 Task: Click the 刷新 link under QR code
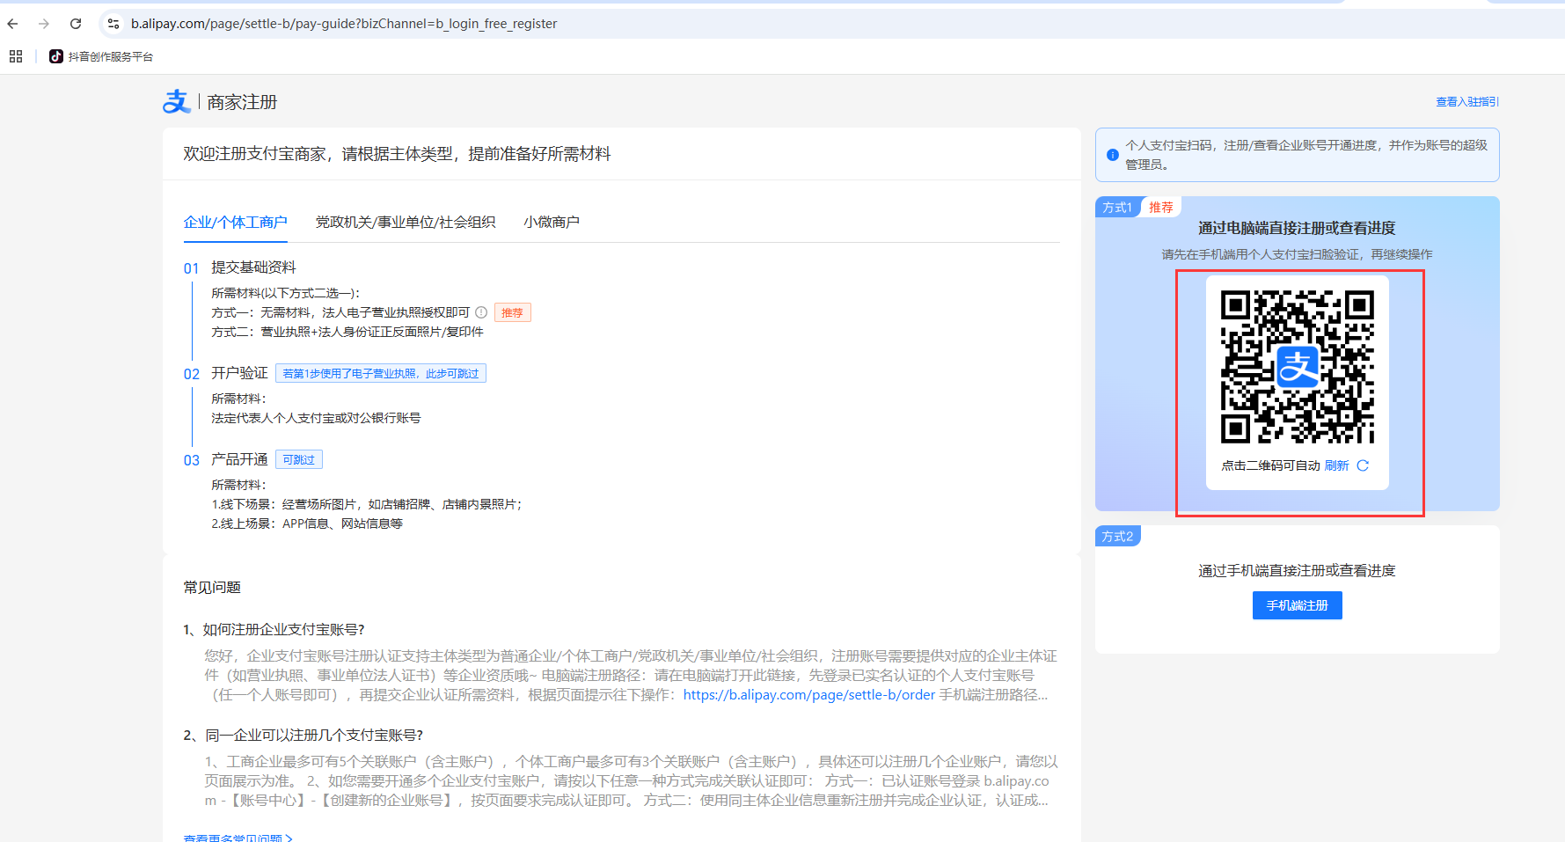[x=1336, y=465]
